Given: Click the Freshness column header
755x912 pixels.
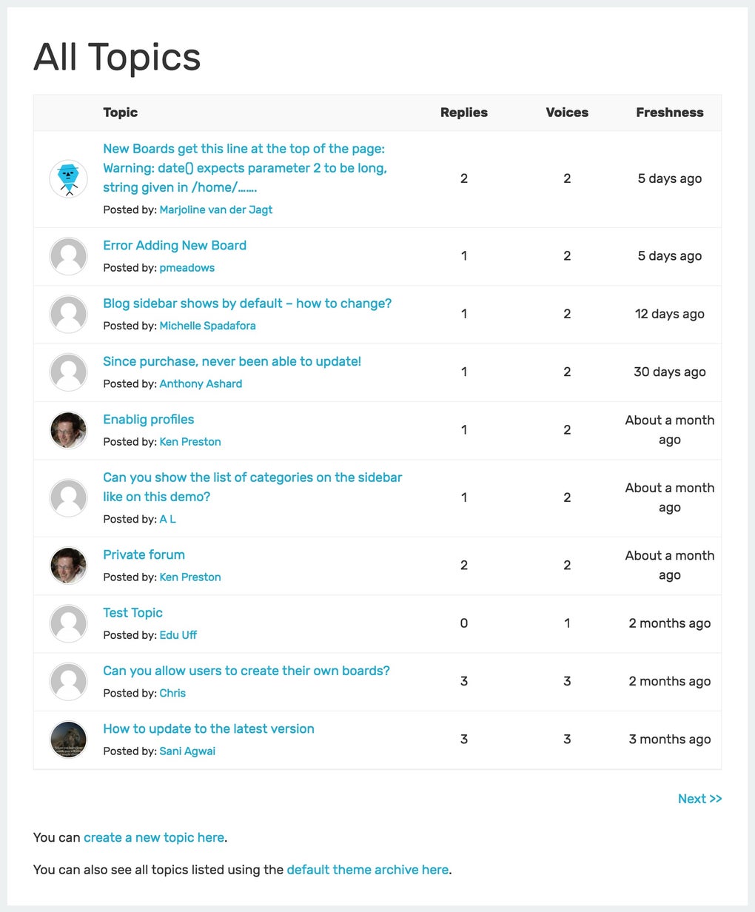Looking at the screenshot, I should coord(669,113).
